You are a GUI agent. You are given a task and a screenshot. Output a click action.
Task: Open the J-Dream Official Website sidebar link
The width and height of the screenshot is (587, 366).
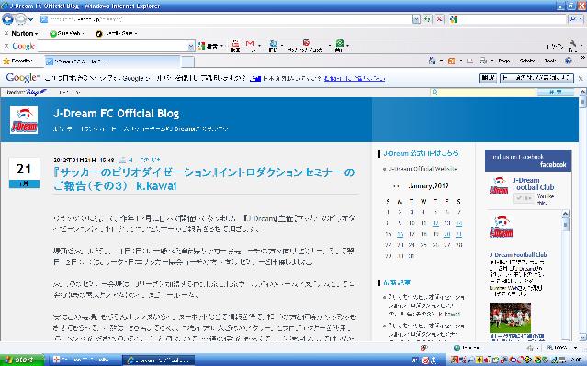(x=423, y=169)
